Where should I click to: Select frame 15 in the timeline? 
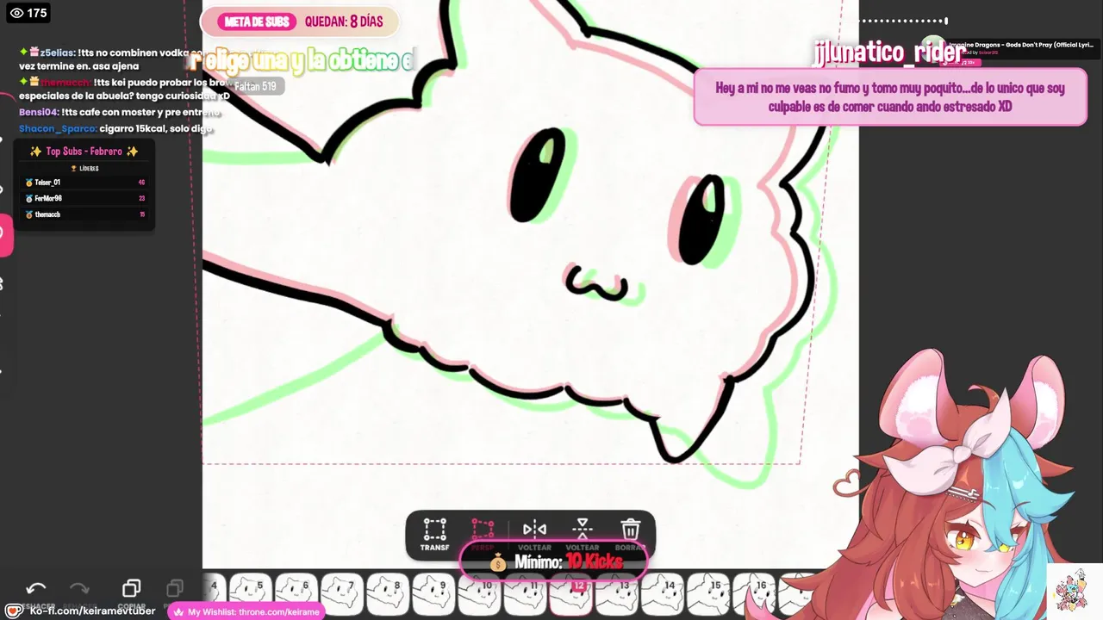707,592
